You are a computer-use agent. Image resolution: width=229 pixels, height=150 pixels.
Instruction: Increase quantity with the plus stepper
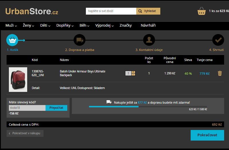[x=133, y=72]
